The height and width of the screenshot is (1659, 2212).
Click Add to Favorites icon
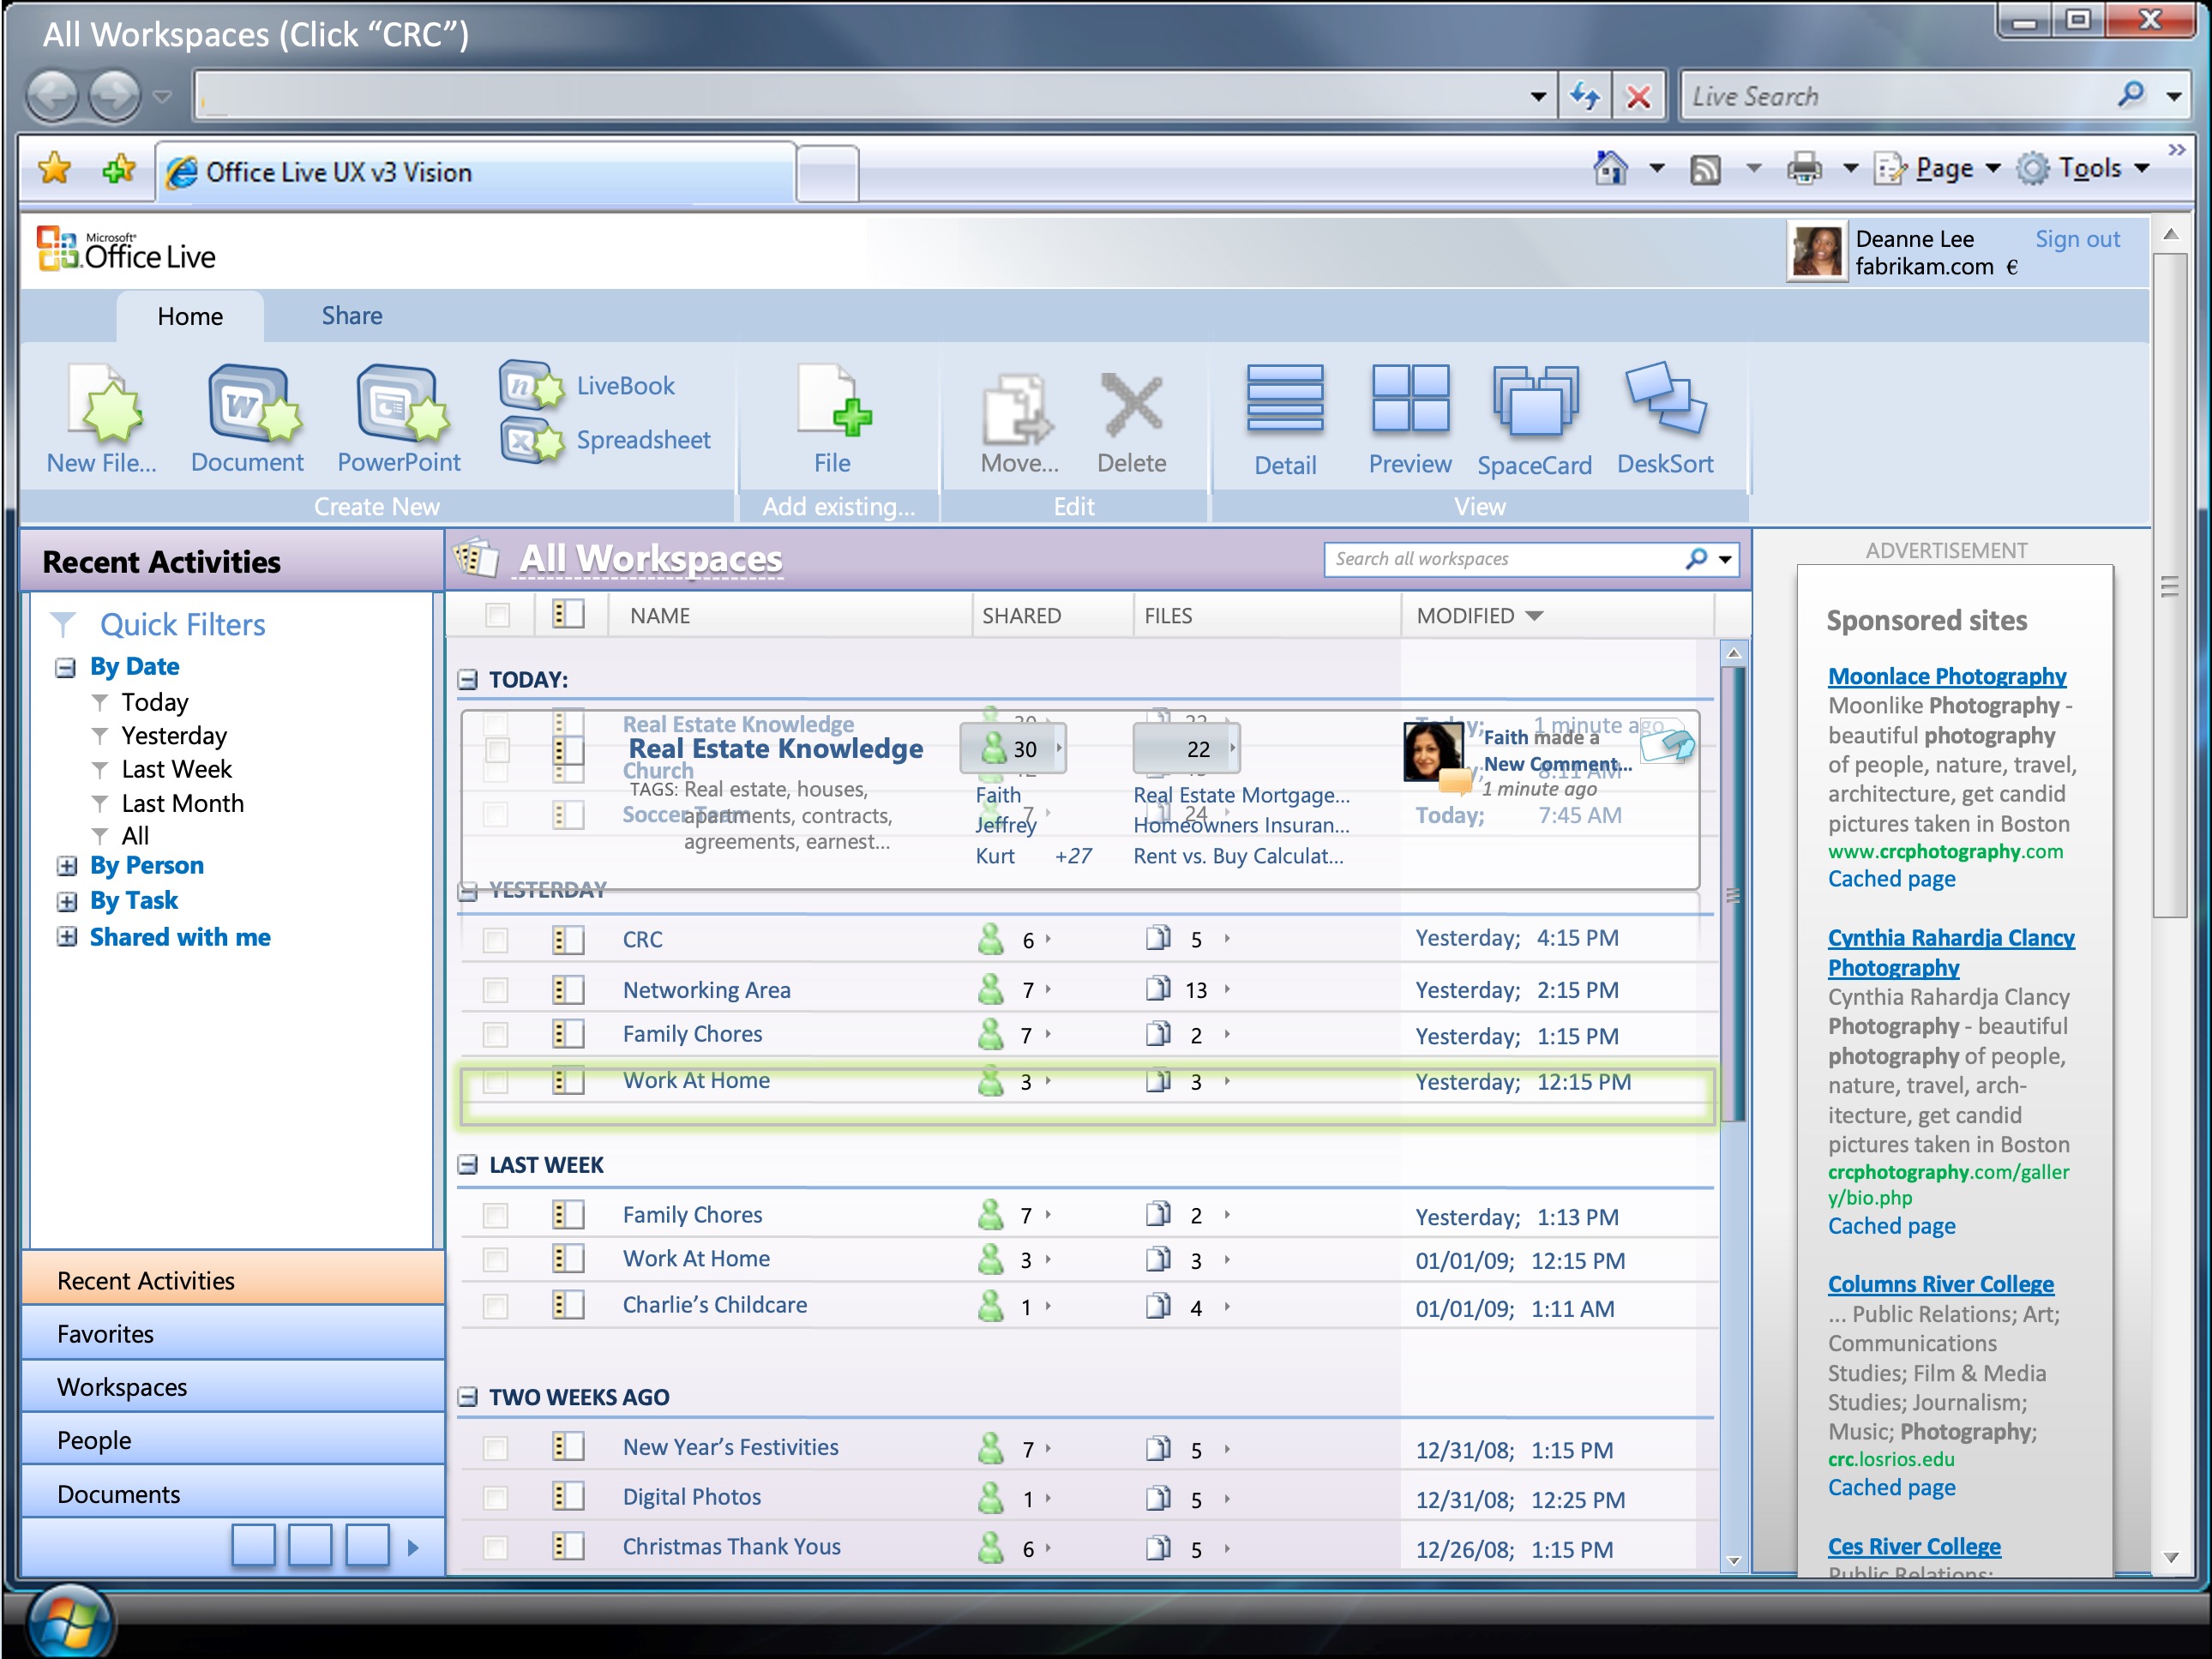pyautogui.click(x=118, y=169)
